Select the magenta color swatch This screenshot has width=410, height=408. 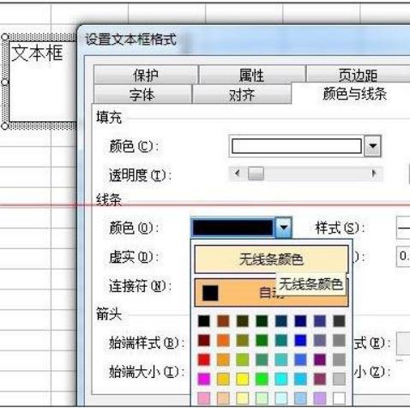[x=204, y=379]
